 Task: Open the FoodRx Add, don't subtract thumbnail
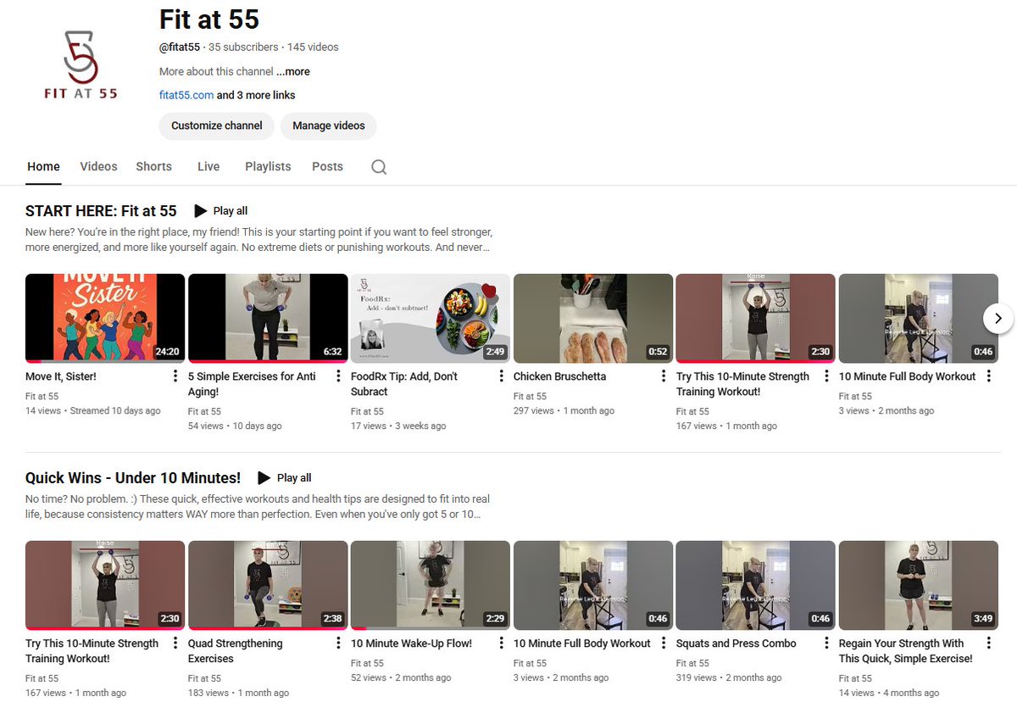coord(431,319)
